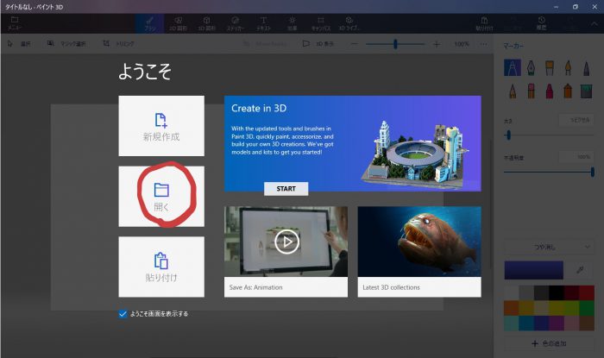The width and height of the screenshot is (604, 358).
Task: Open the 3D library tab
Action: pos(349,23)
